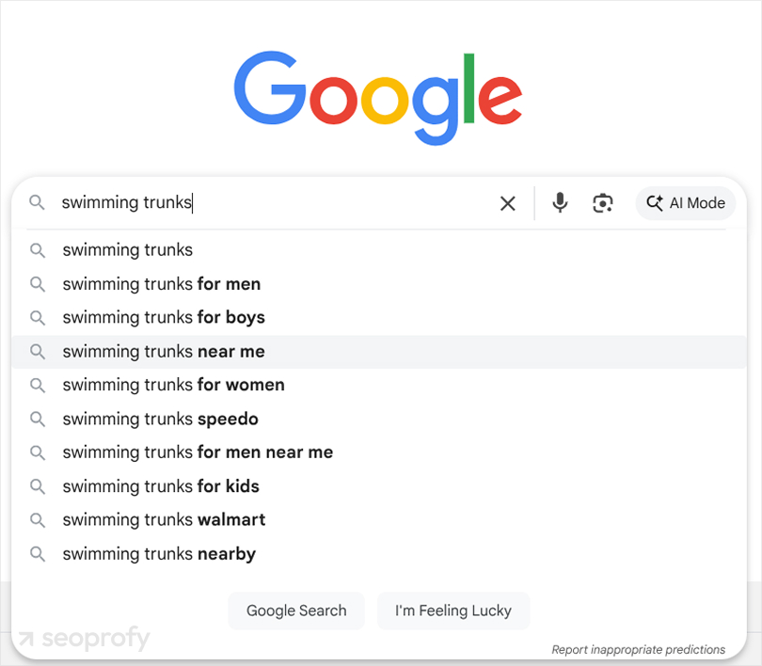762x666 pixels.
Task: Select the 'swimming trunks for women' suggestion
Action: pyautogui.click(x=173, y=385)
